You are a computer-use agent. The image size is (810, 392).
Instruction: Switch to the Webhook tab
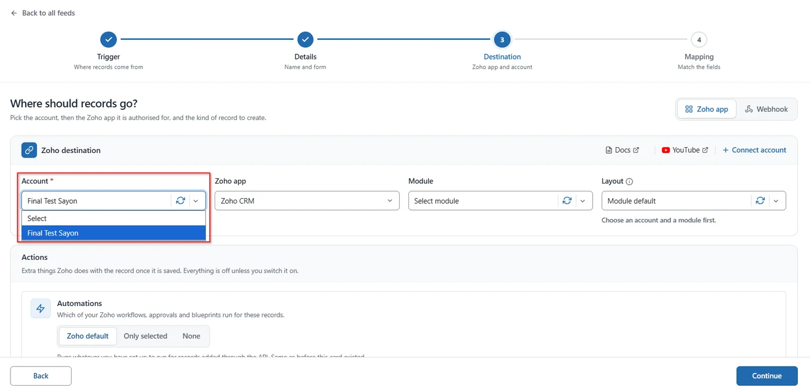(x=767, y=109)
